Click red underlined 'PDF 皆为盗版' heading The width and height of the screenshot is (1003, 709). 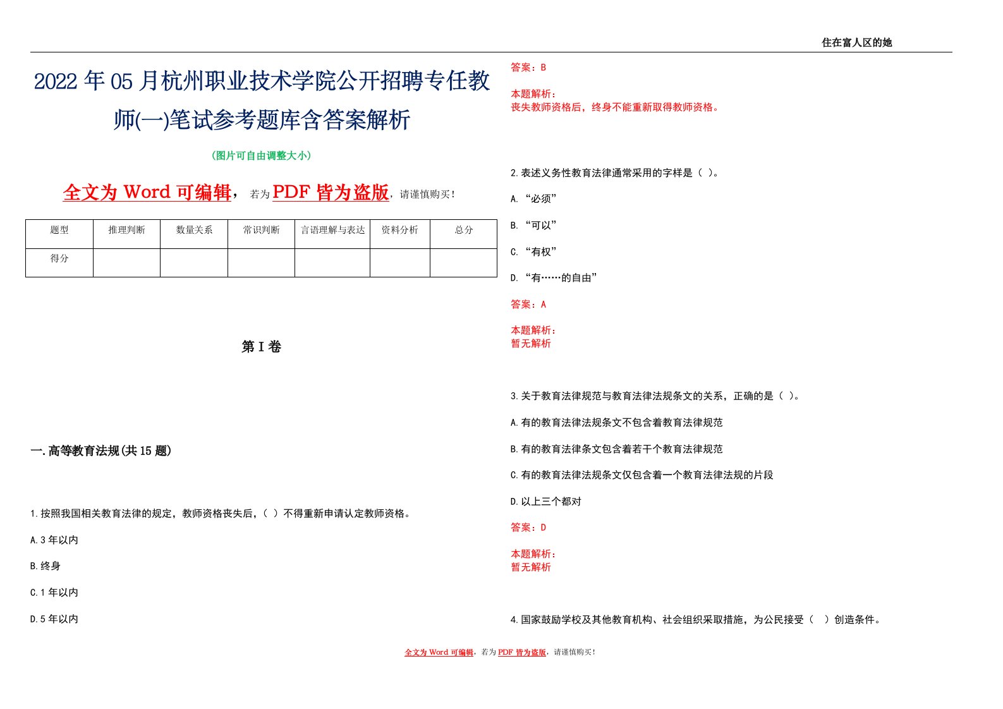point(331,192)
